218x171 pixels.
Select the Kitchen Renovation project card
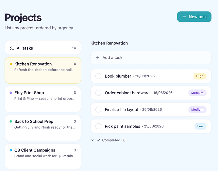43,70
